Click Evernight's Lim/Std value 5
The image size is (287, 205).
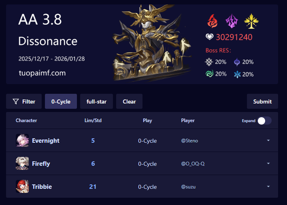tap(93, 140)
